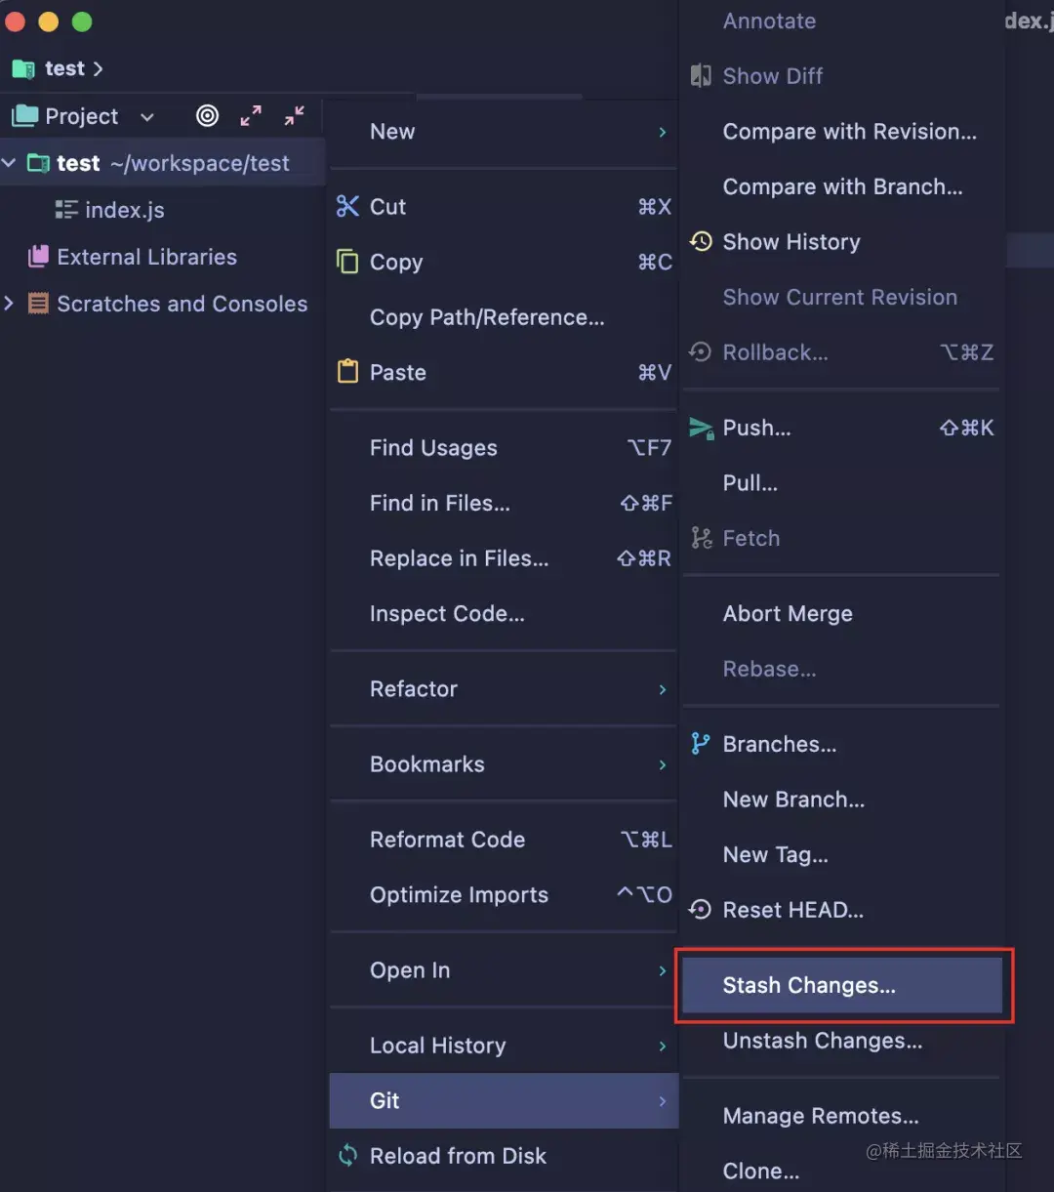The image size is (1054, 1192).
Task: Choose Clone... in Git submenu
Action: point(842,1170)
